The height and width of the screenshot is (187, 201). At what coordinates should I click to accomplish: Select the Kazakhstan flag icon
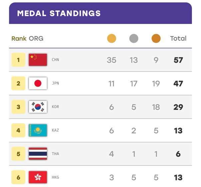point(38,130)
